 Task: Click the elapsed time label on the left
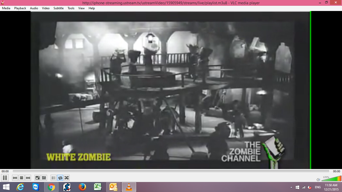[x=5, y=171]
